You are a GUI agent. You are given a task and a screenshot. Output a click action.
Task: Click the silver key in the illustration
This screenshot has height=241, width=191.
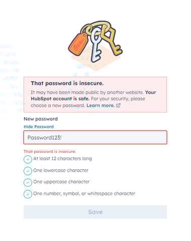(x=95, y=45)
